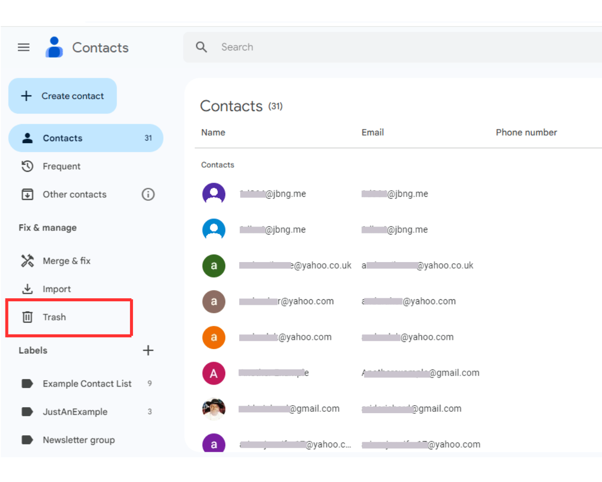Click the Google Contacts logo
Image resolution: width=602 pixels, height=482 pixels.
pyautogui.click(x=54, y=48)
